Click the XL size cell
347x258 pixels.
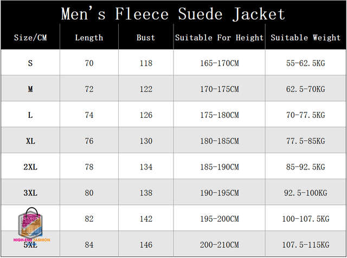(30, 141)
